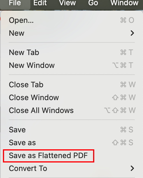Expand the New submenu

point(72,33)
